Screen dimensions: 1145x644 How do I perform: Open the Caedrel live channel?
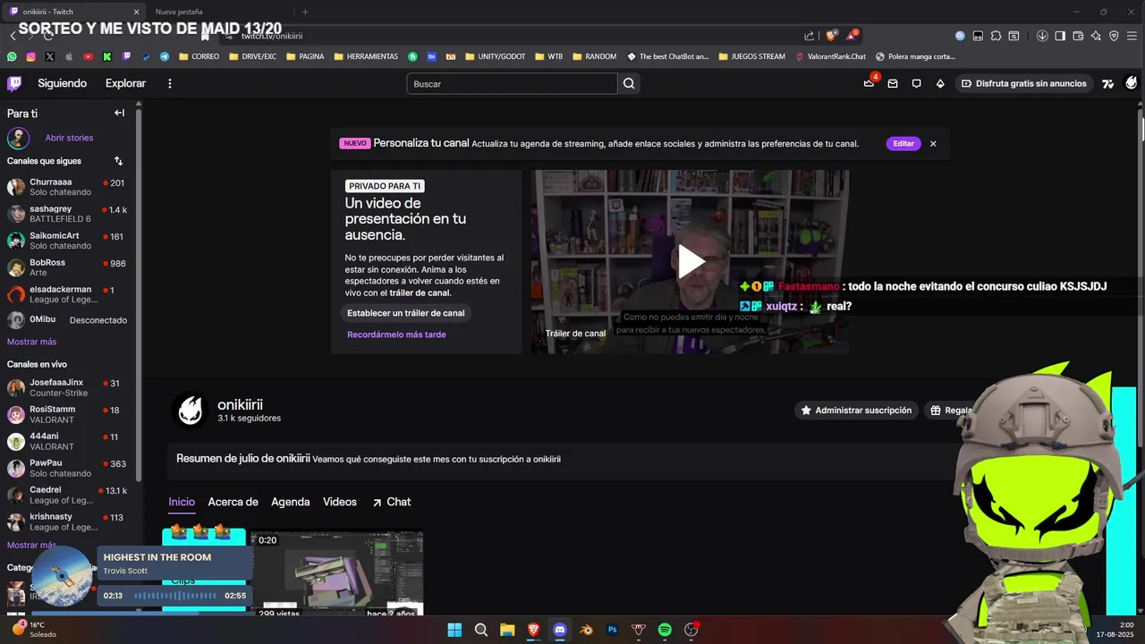(x=68, y=495)
